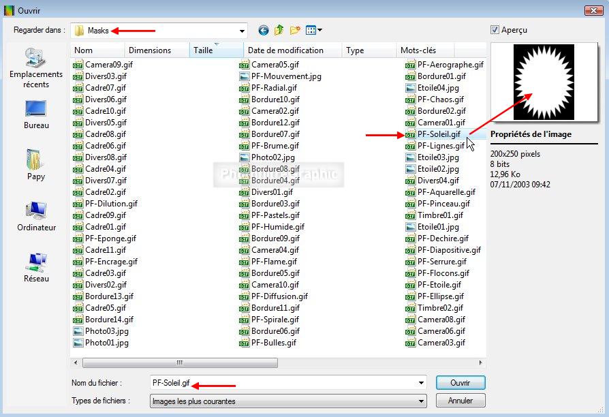Go up one folder level
This screenshot has height=417, width=609.
point(279,30)
